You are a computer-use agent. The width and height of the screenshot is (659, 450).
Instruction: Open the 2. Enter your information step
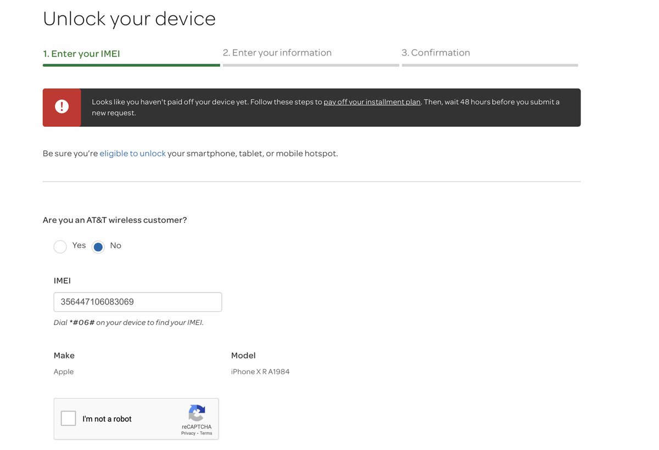pos(277,53)
